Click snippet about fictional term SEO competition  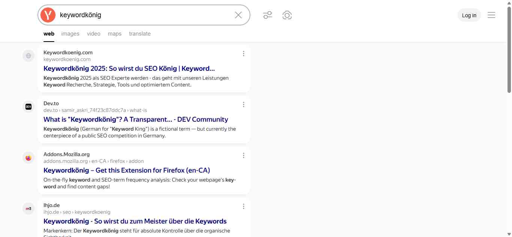point(140,132)
